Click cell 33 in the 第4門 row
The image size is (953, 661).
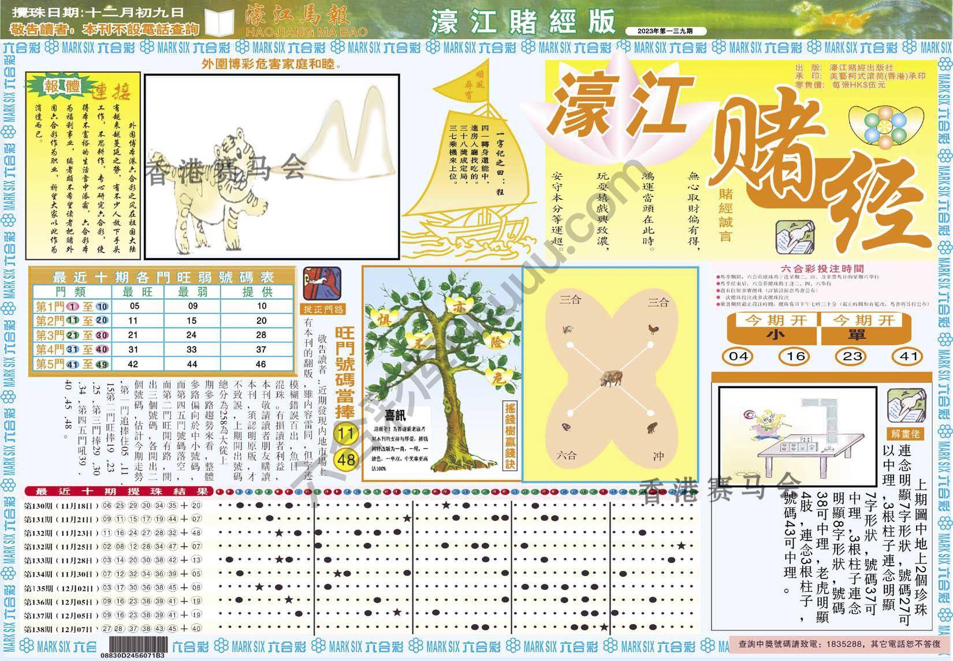click(x=192, y=349)
